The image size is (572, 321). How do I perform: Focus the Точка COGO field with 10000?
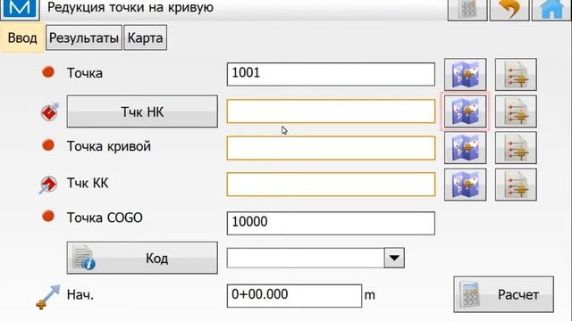click(x=331, y=223)
